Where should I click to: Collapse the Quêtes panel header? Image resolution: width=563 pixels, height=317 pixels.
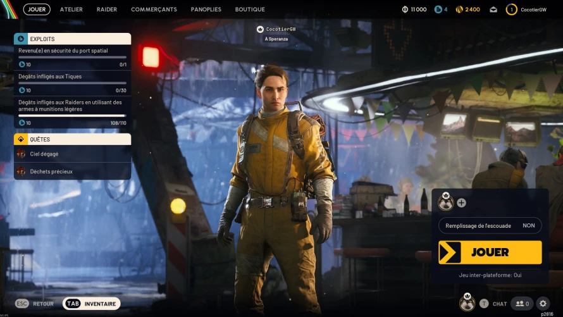click(x=72, y=139)
